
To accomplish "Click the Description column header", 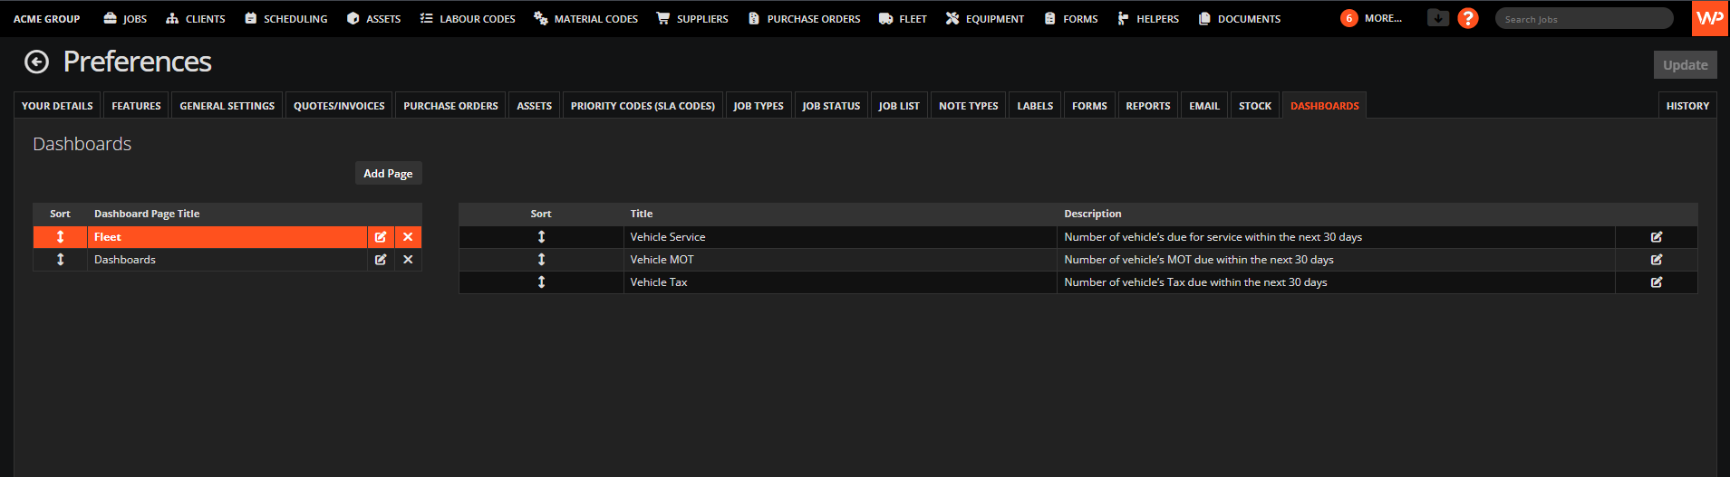I will [1092, 214].
